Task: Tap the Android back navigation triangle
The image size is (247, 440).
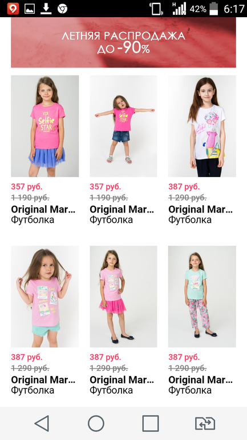Action: 42,423
